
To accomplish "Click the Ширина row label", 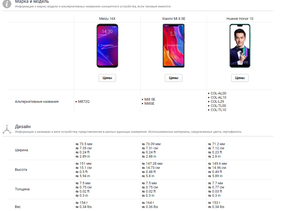I will pos(22,150).
